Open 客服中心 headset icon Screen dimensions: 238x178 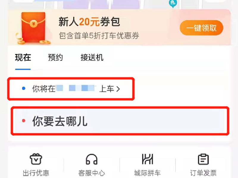click(92, 159)
